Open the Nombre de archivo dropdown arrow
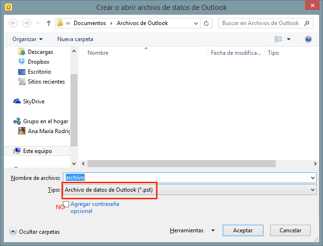The image size is (323, 246). click(x=313, y=178)
